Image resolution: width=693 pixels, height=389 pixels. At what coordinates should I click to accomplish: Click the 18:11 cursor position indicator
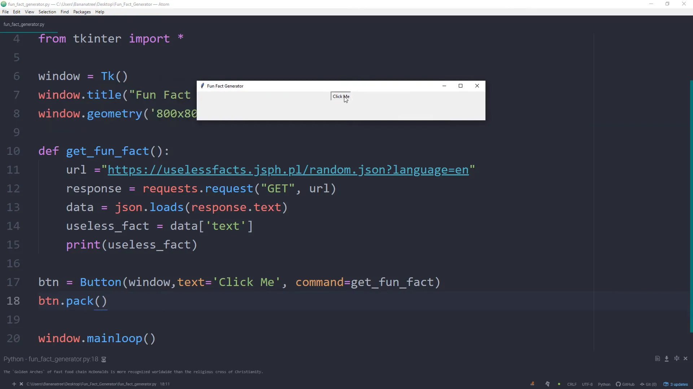point(164,384)
